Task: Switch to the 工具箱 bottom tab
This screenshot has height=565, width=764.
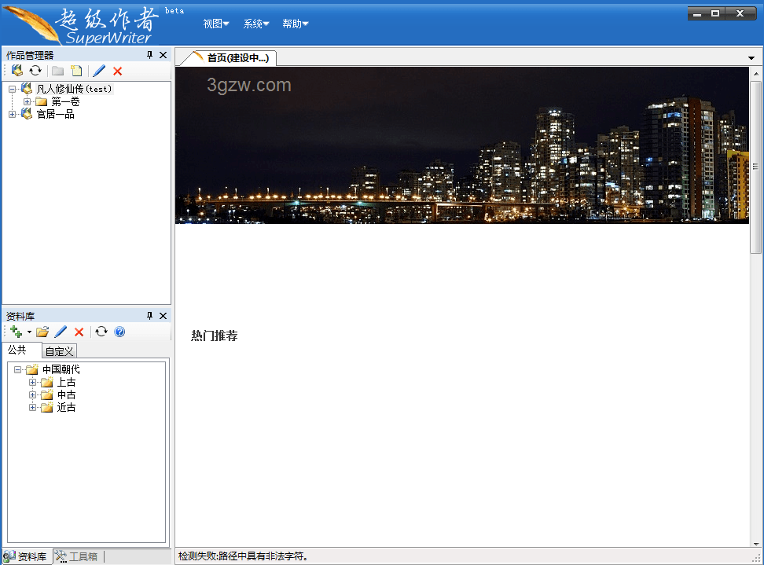Action: click(78, 557)
